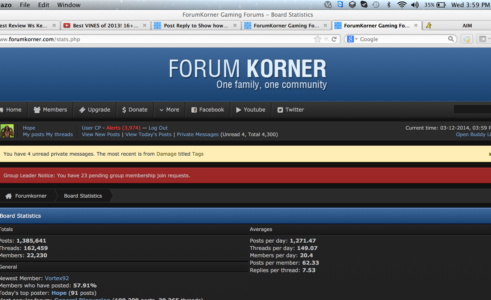The height and width of the screenshot is (300, 491).
Task: Open the Facebook nav link
Action: tap(208, 110)
